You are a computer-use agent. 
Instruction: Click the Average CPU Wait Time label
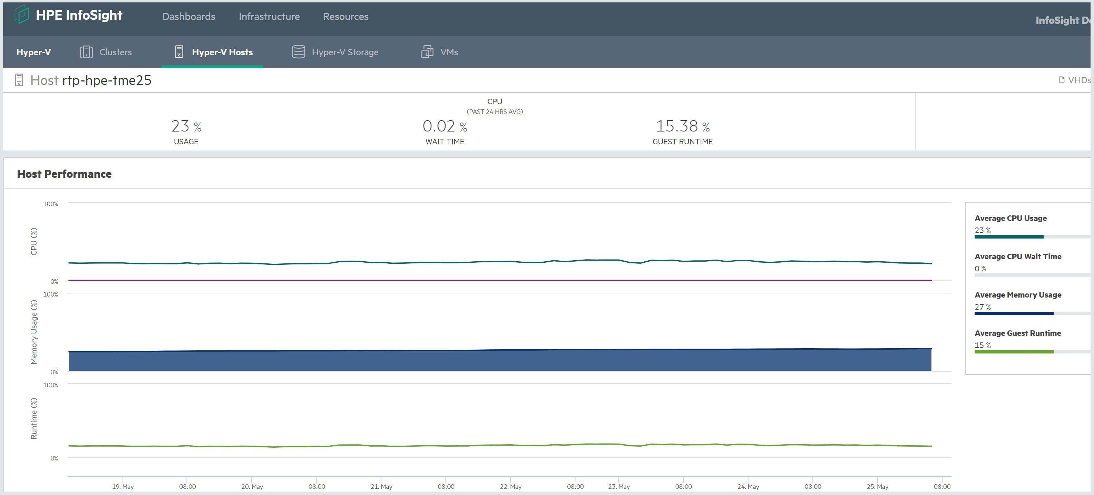point(1017,256)
